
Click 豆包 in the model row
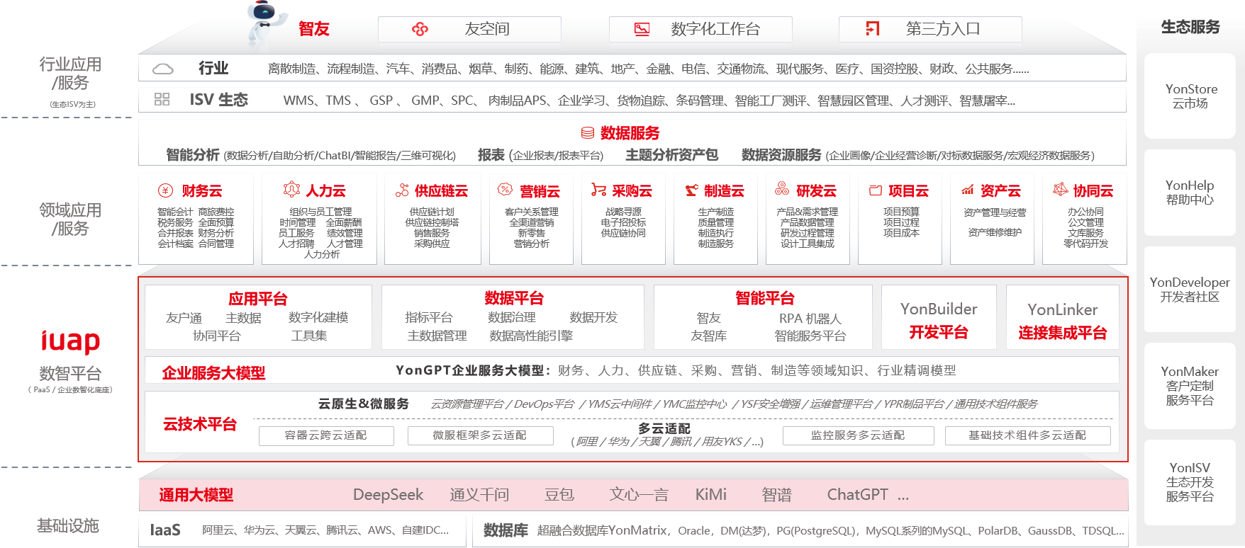click(559, 495)
